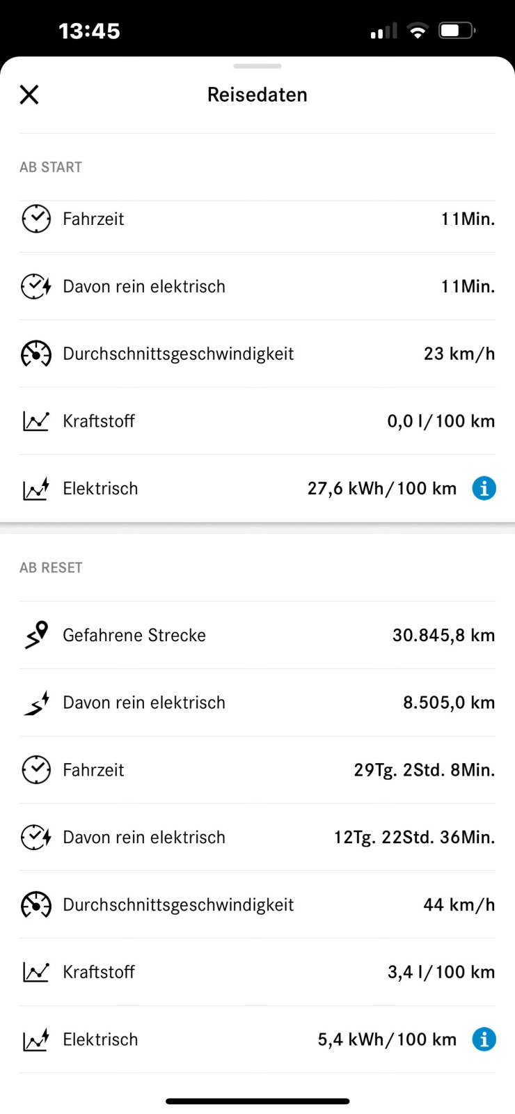Select the Fahrzeit clock icon under Ab Start

pyautogui.click(x=36, y=219)
